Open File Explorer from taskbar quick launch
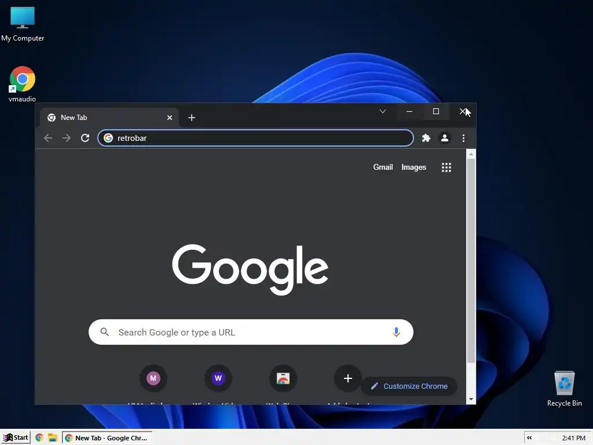The width and height of the screenshot is (593, 445). (53, 438)
